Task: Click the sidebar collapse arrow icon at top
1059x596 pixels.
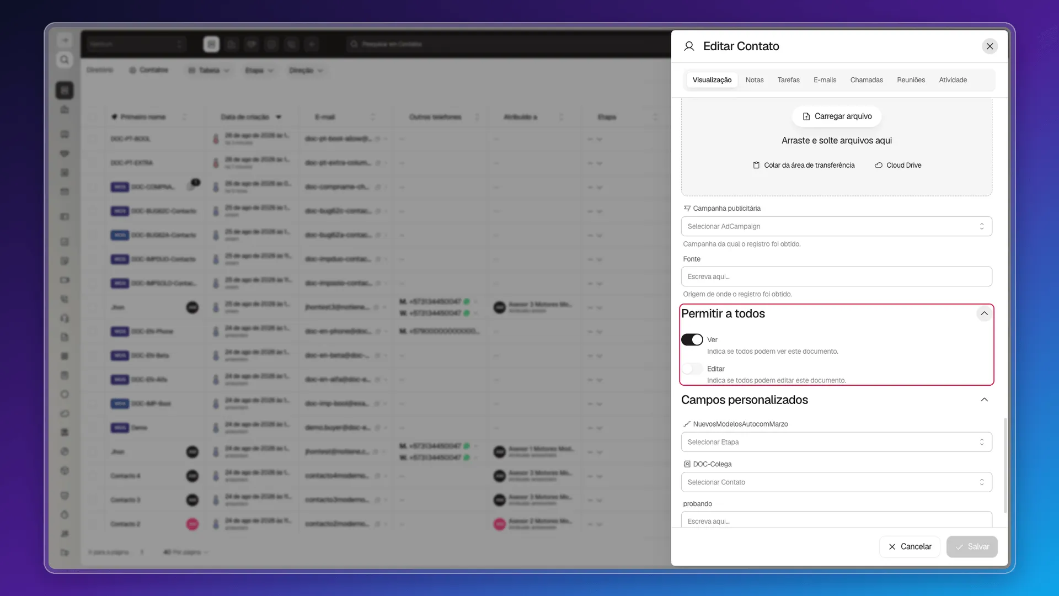Action: (x=65, y=40)
